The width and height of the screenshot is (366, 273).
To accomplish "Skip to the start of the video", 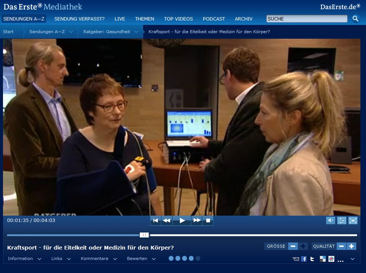I will tap(155, 220).
